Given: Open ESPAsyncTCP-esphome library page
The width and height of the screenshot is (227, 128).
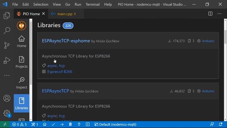Looking at the screenshot, I should 66,41.
